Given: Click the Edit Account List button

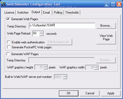Looking at the screenshot, I should [x=59, y=42].
